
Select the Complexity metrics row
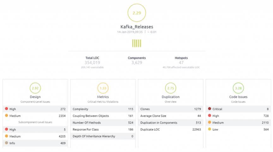coord(103,109)
